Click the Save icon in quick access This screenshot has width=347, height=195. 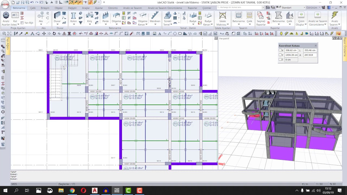coord(23,2)
